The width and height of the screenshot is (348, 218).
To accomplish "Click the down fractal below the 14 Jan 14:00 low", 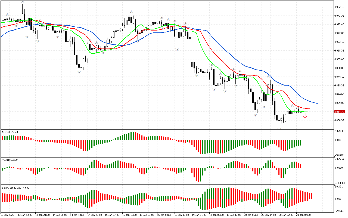I will point(79,72).
